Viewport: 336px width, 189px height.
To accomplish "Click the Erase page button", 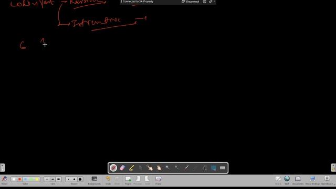I will (159, 181).
